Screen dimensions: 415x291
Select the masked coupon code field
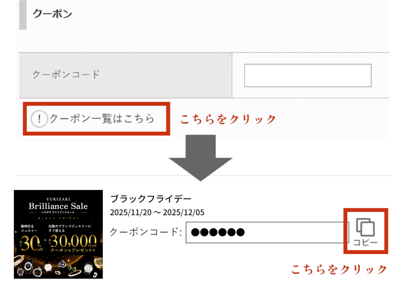(x=267, y=232)
